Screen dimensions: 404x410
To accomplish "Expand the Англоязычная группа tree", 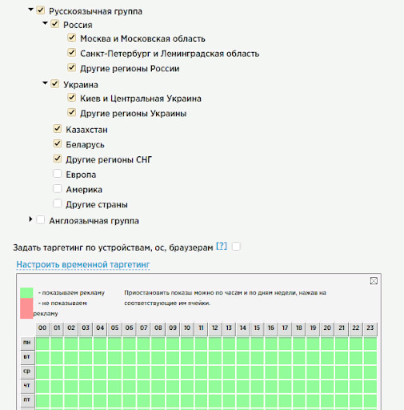I will (x=30, y=219).
